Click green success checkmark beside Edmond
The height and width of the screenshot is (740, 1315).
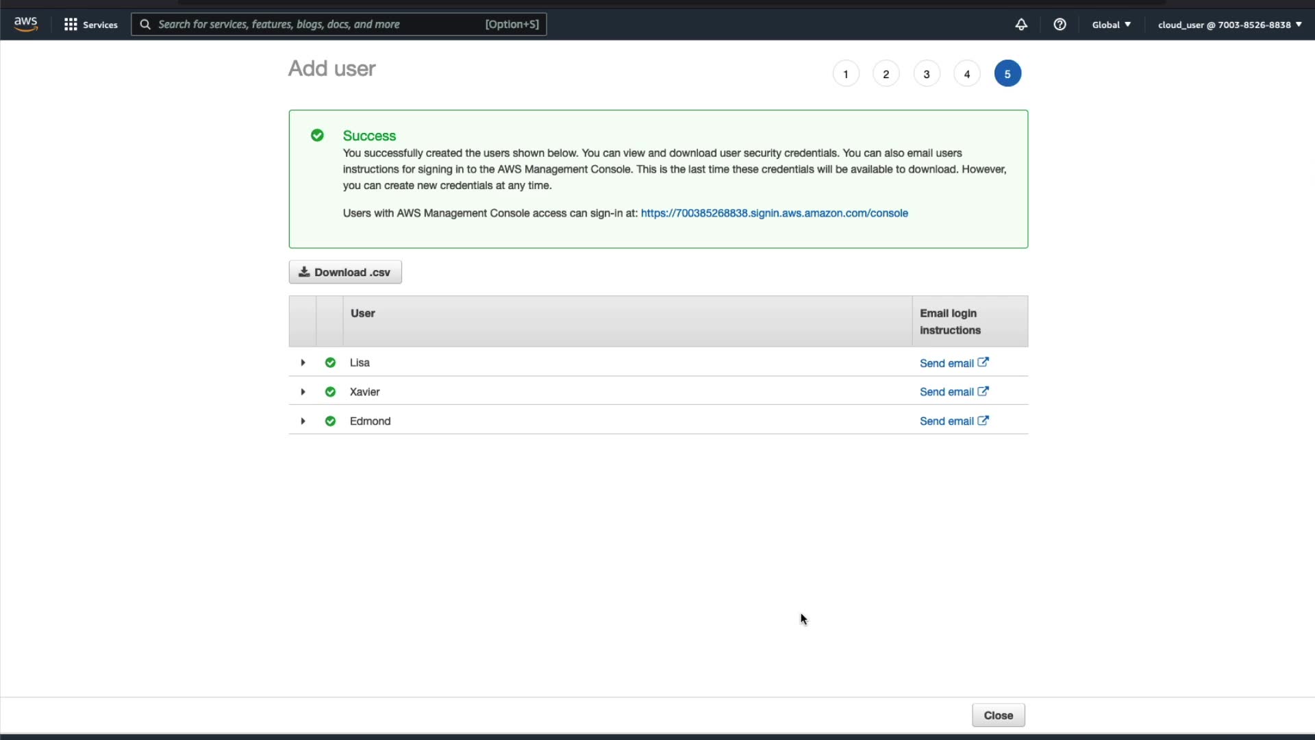[x=330, y=421]
